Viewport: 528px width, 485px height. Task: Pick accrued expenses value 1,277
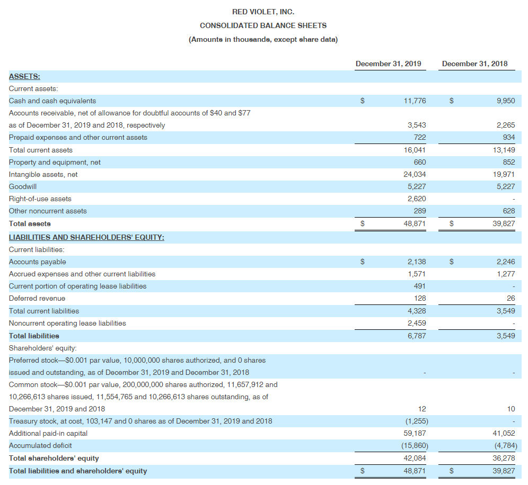click(x=505, y=274)
